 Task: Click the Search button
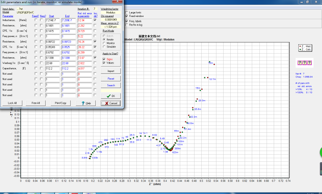pyautogui.click(x=111, y=85)
